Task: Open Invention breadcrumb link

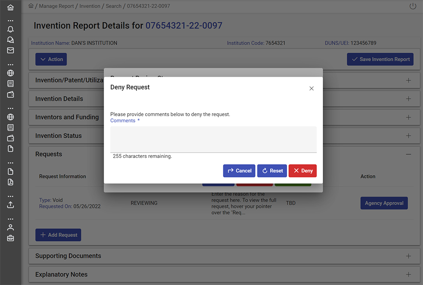Action: click(90, 6)
